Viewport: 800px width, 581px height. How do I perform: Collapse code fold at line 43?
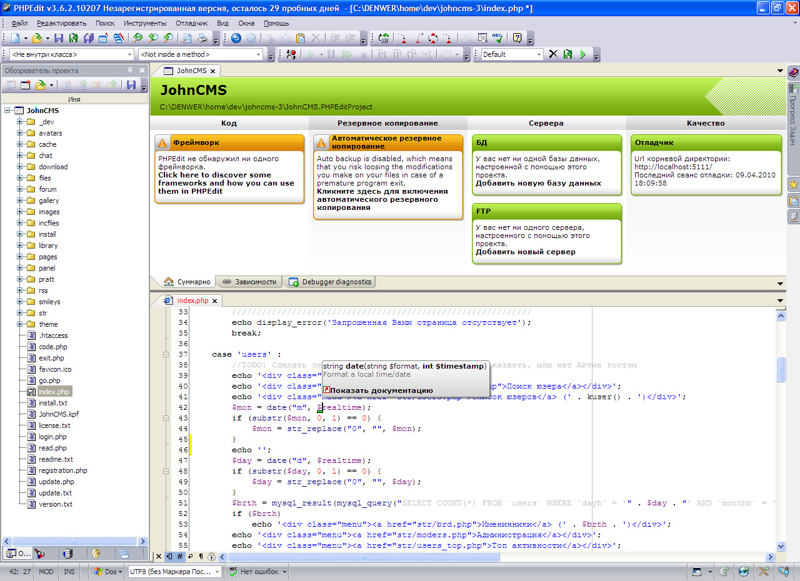click(x=166, y=418)
